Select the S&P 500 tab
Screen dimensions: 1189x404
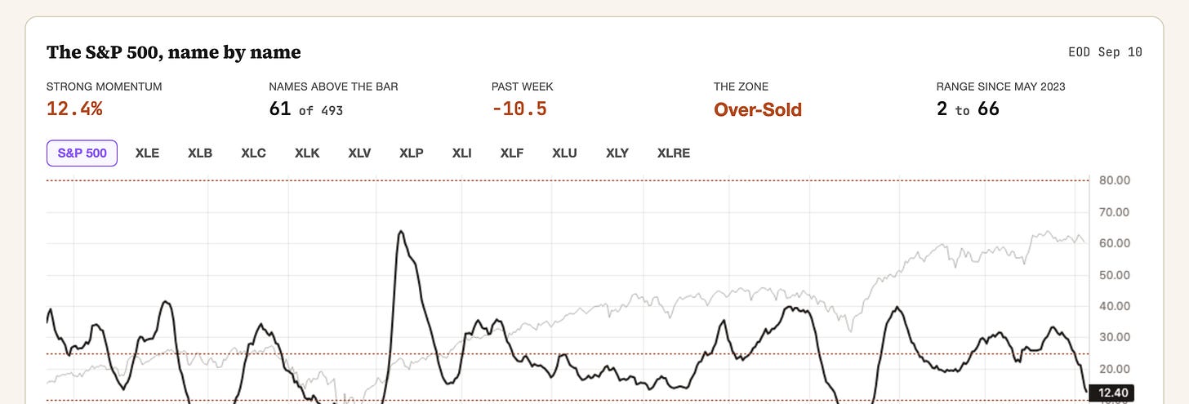pos(82,153)
